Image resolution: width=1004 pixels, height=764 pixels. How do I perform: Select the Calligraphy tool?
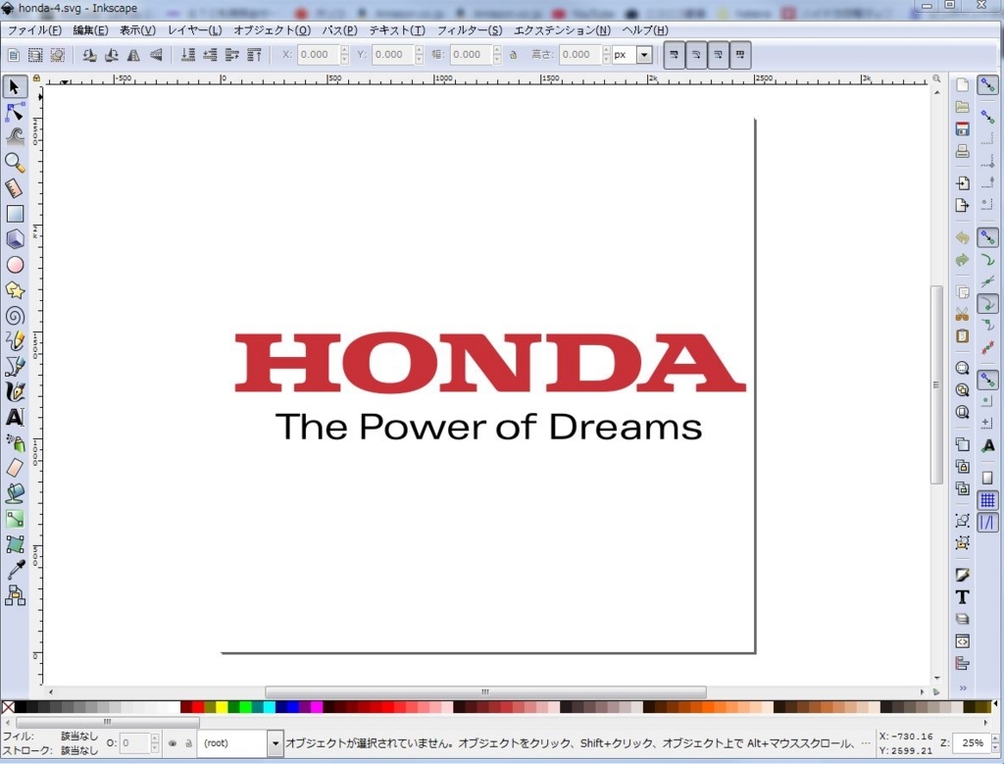(x=15, y=391)
